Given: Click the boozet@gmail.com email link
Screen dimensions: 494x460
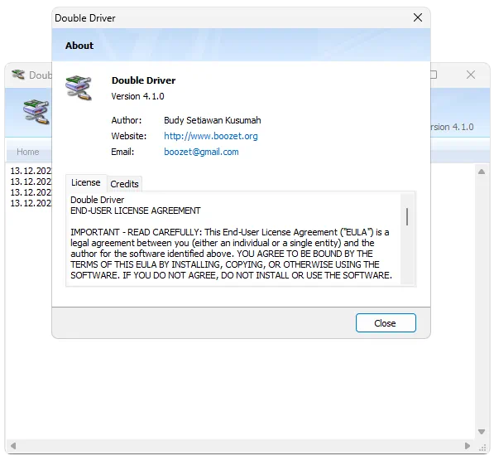Looking at the screenshot, I should [x=201, y=152].
